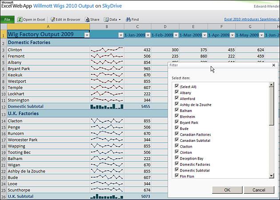Uncheck the Clinton filter checkbox

[x=177, y=152]
